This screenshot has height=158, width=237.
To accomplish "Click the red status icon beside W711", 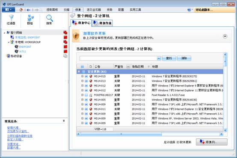I will click(65, 51).
